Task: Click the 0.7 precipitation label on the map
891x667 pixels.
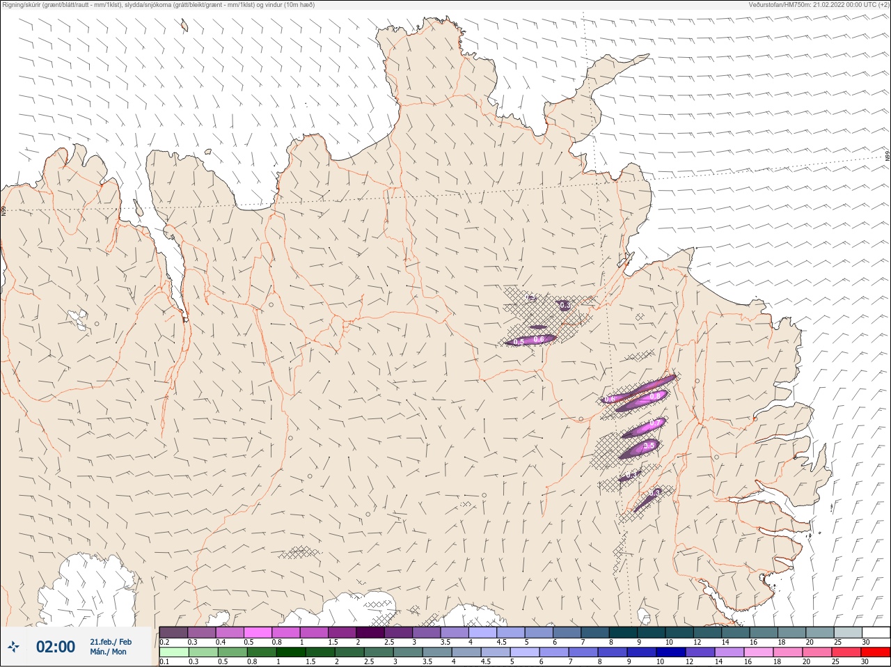Action: tap(654, 423)
